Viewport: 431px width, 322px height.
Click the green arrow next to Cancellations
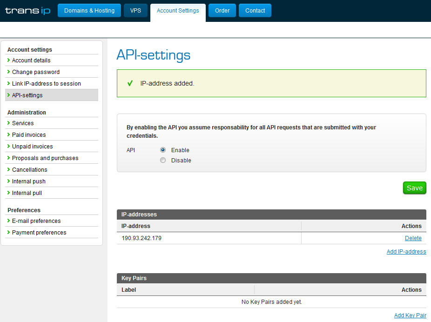coord(8,169)
